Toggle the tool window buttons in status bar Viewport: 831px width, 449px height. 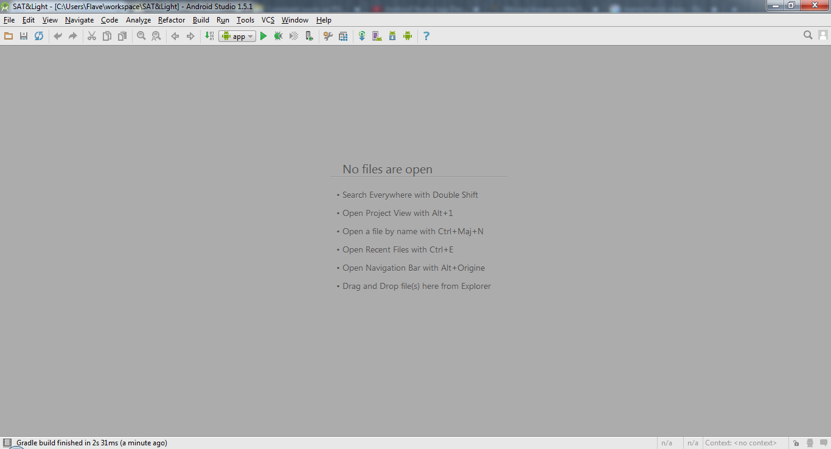coord(7,443)
